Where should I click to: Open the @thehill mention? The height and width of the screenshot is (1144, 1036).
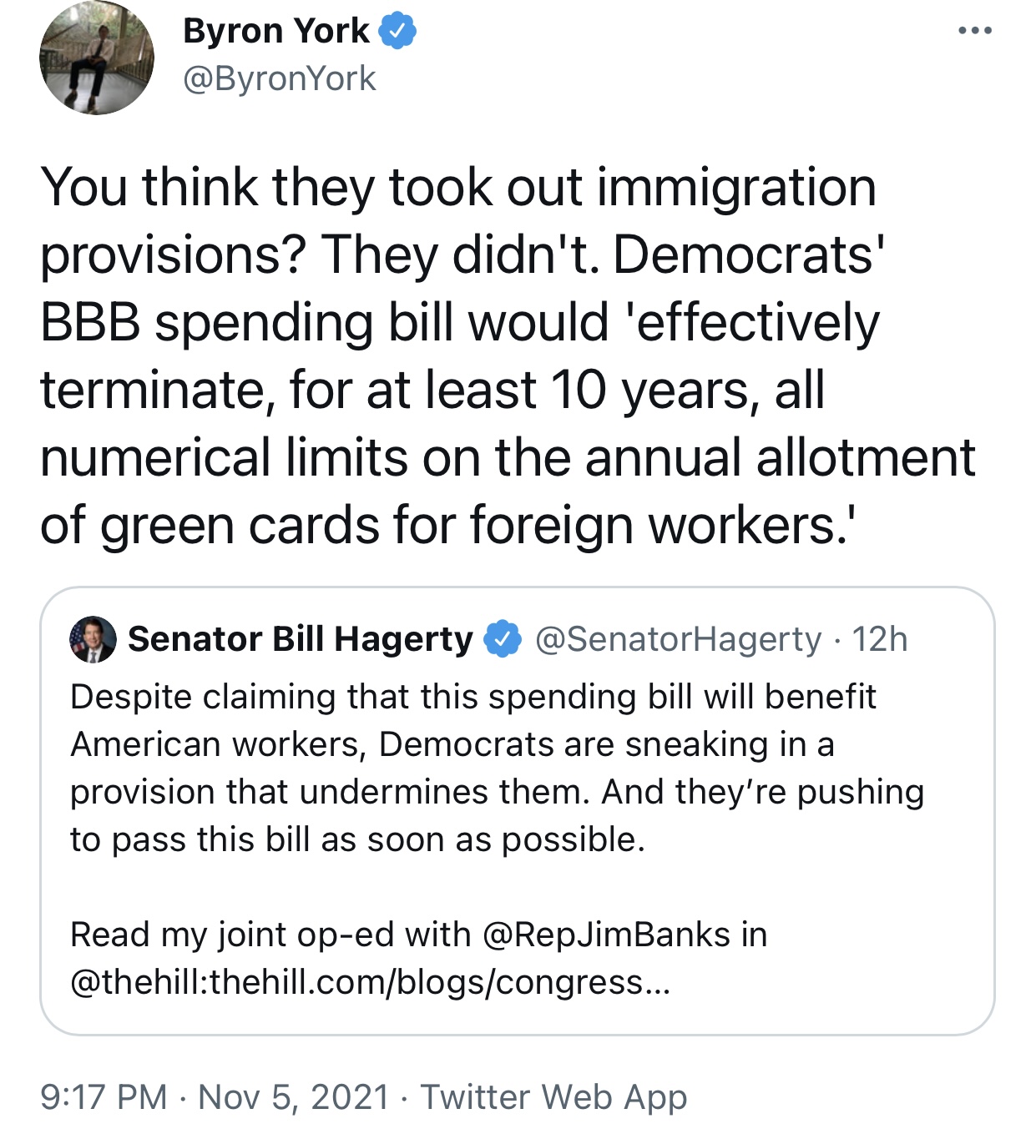136,982
